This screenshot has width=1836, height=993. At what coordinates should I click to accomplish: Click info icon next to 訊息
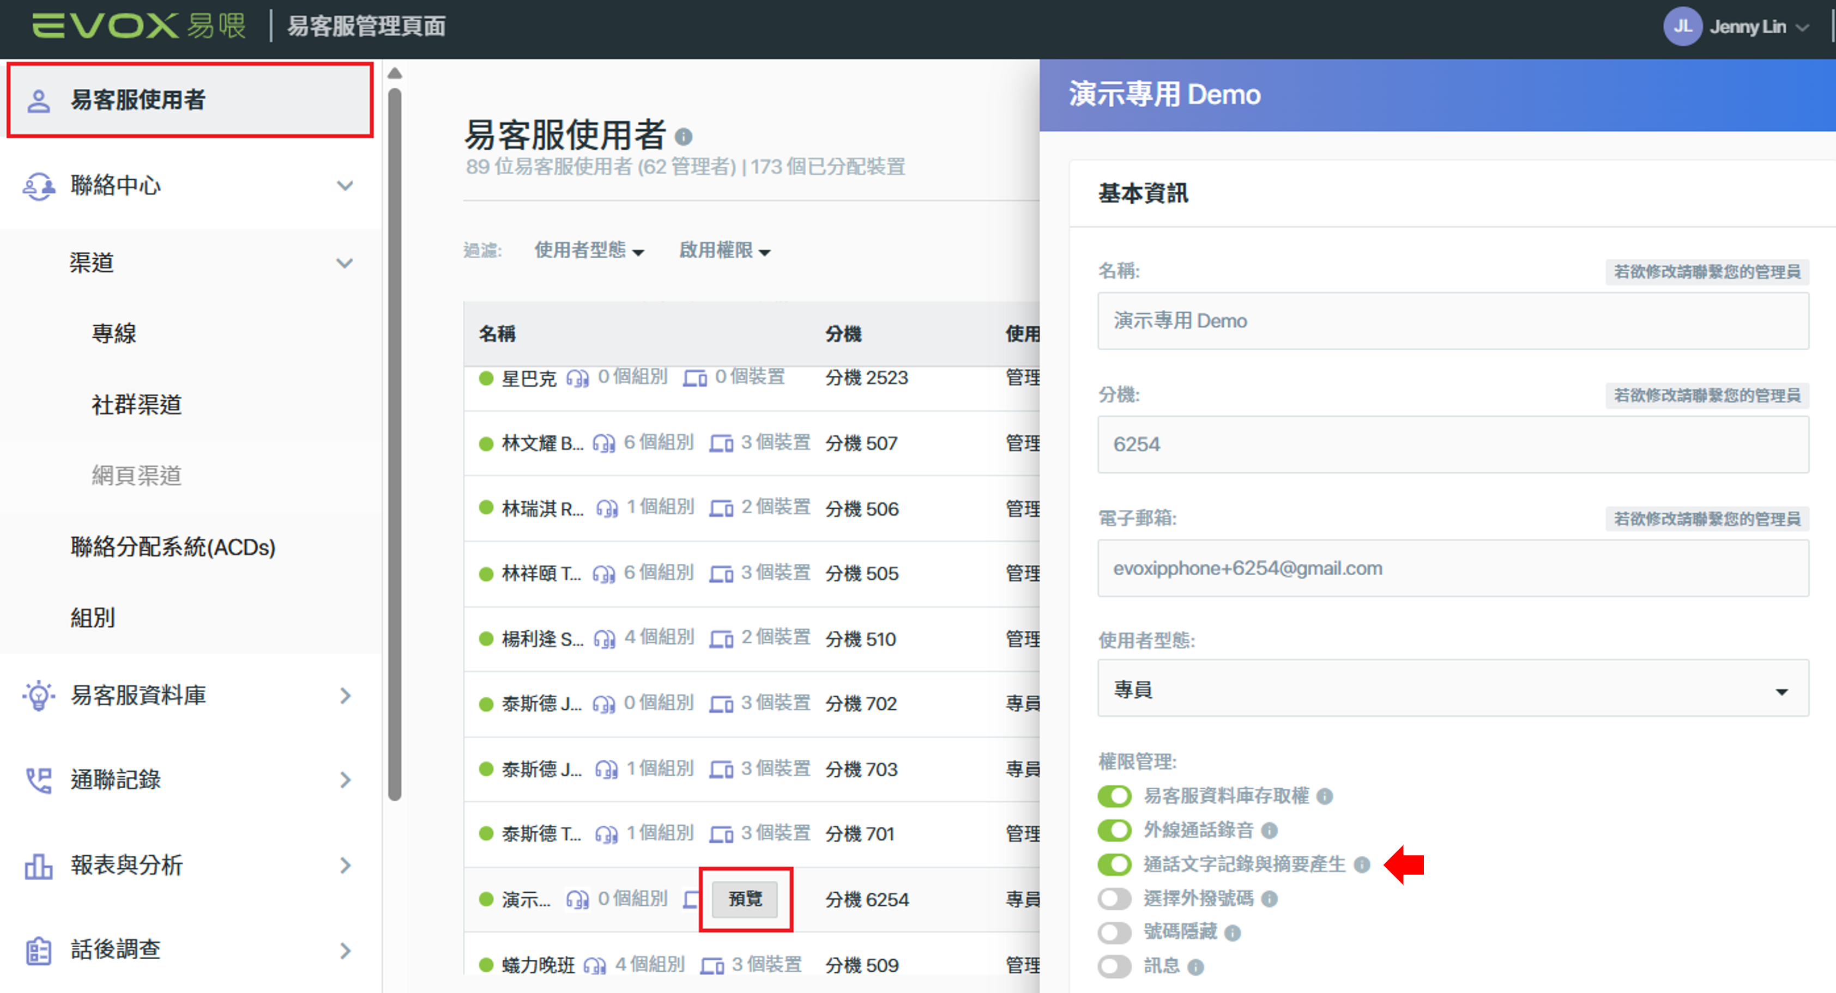click(x=1196, y=967)
